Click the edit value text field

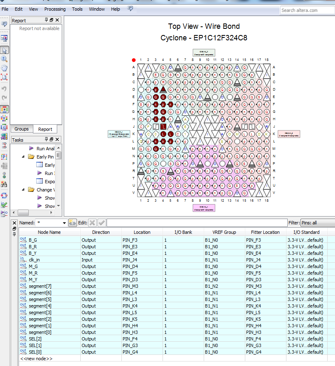[x=197, y=223]
